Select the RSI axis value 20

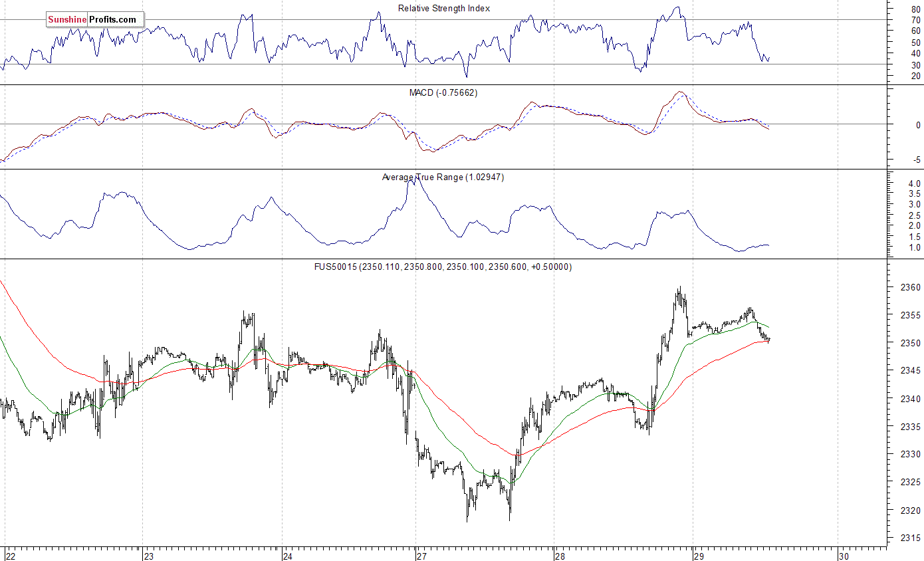915,76
